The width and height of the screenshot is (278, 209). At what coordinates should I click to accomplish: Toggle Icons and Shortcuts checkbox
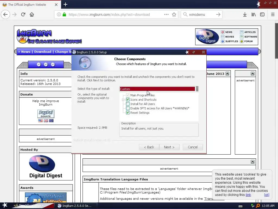[x=128, y=100]
